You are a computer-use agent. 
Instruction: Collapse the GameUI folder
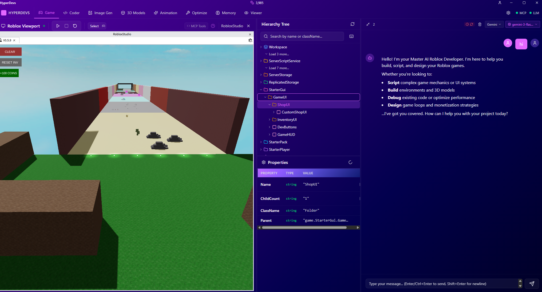pos(265,97)
